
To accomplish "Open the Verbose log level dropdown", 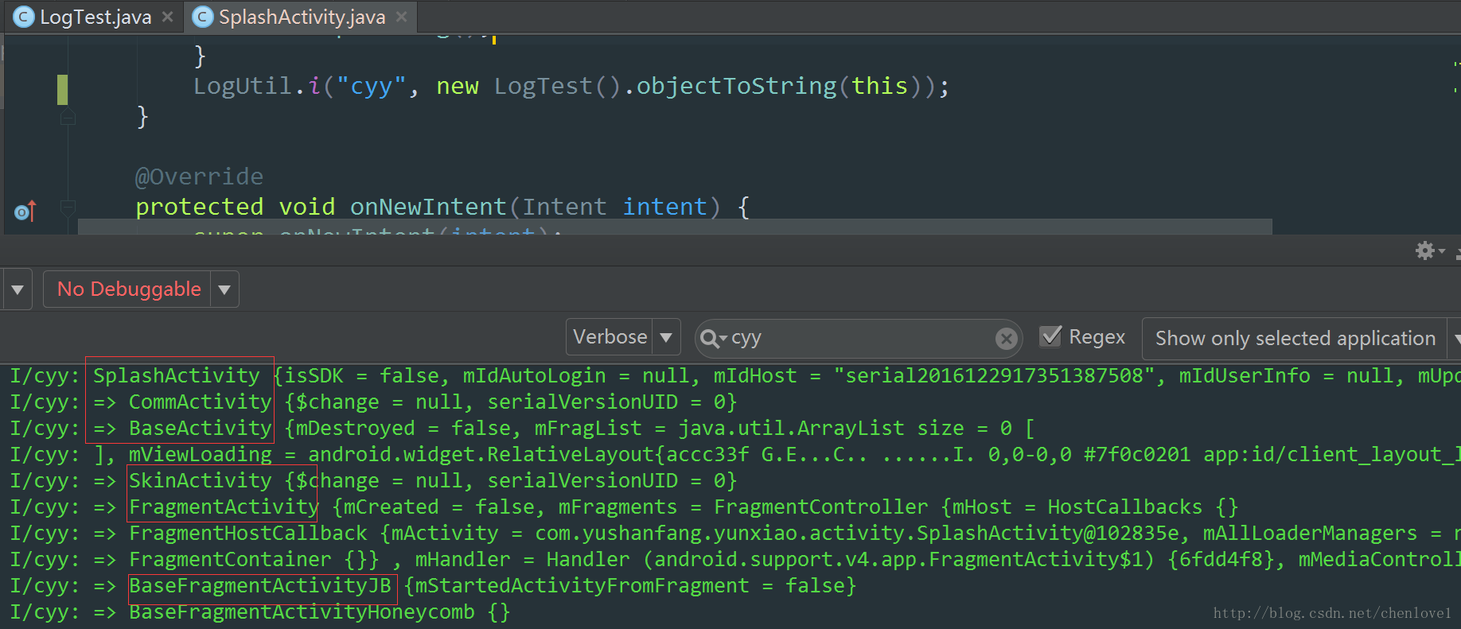I will (623, 337).
